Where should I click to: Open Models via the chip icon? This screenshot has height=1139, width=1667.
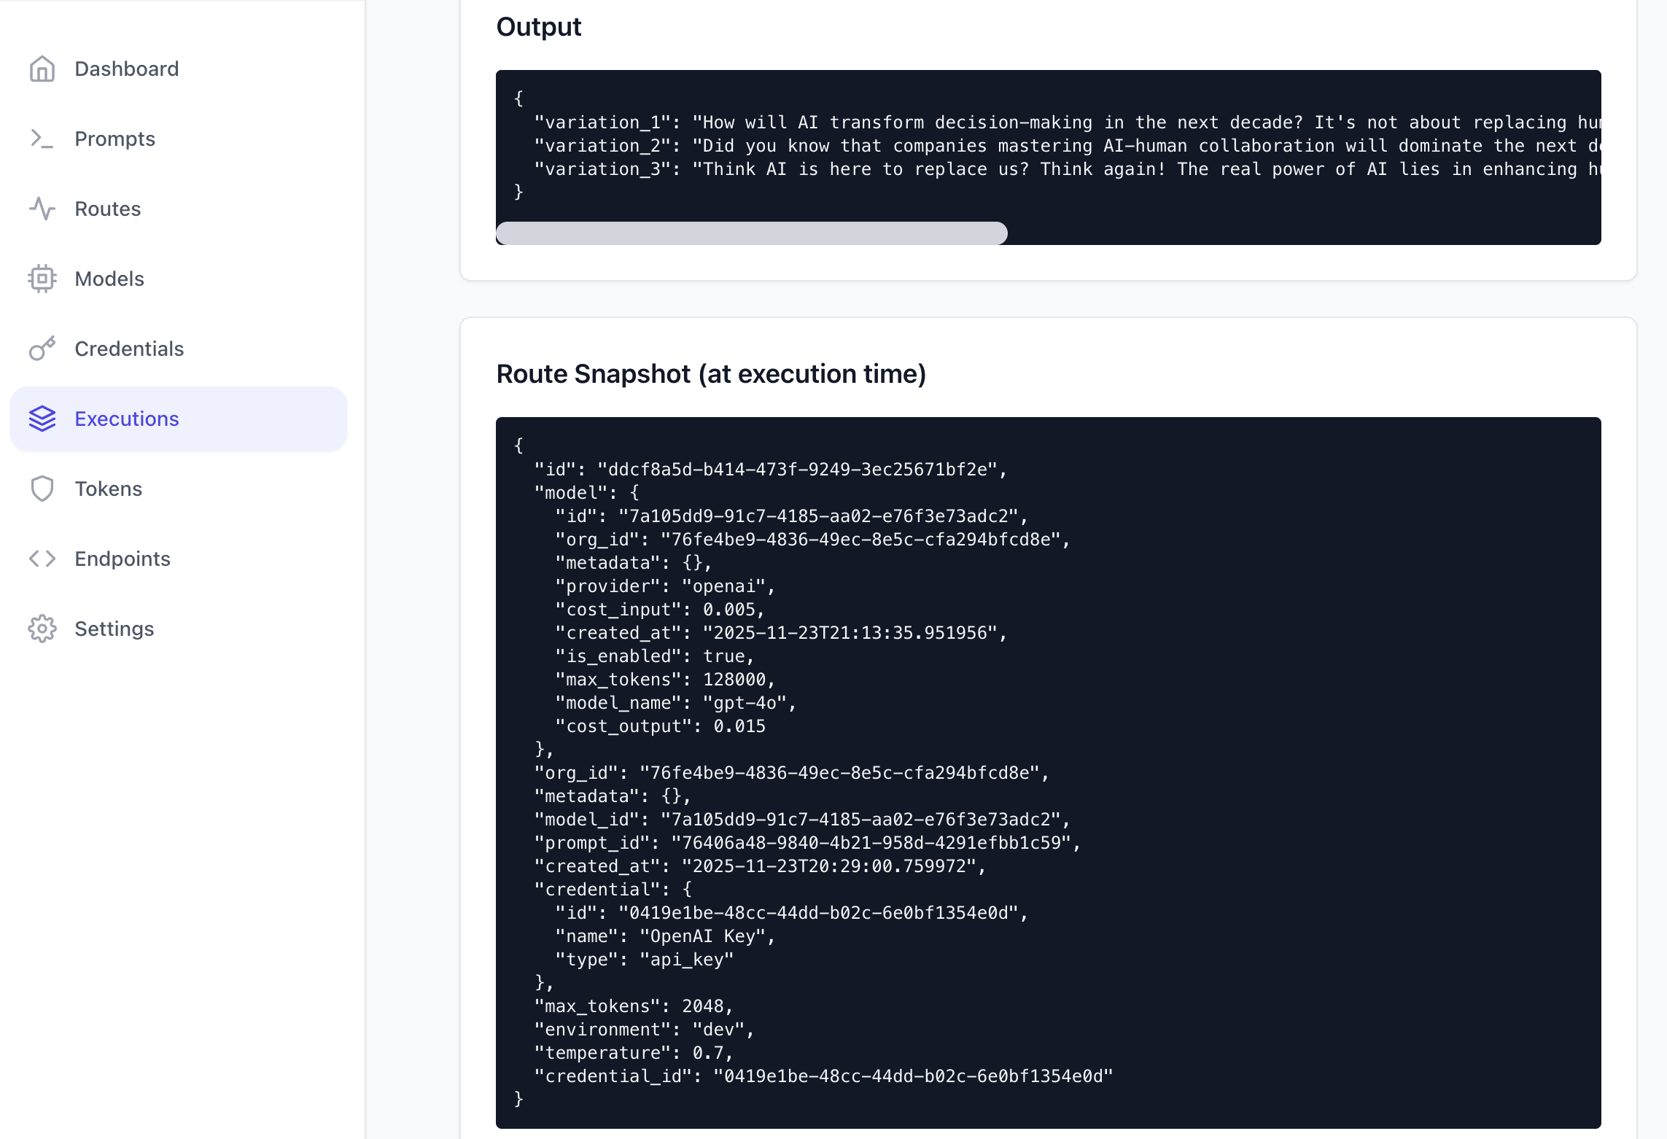point(42,279)
